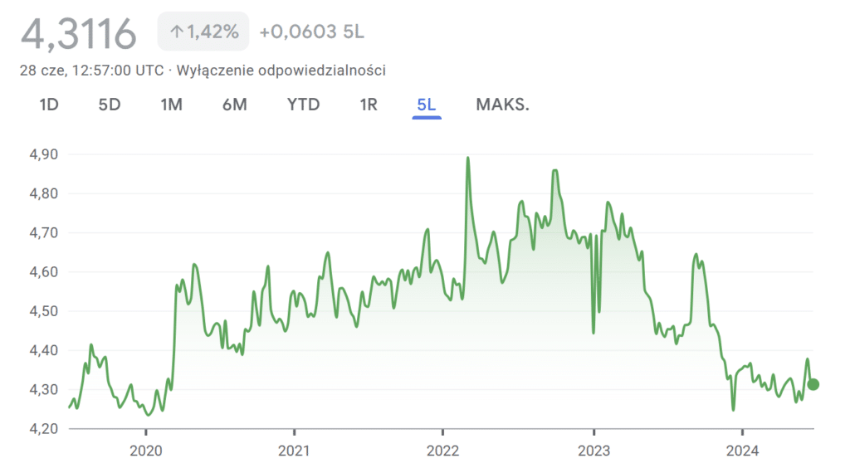Choose the 6M time range
This screenshot has width=850, height=468.
(235, 105)
